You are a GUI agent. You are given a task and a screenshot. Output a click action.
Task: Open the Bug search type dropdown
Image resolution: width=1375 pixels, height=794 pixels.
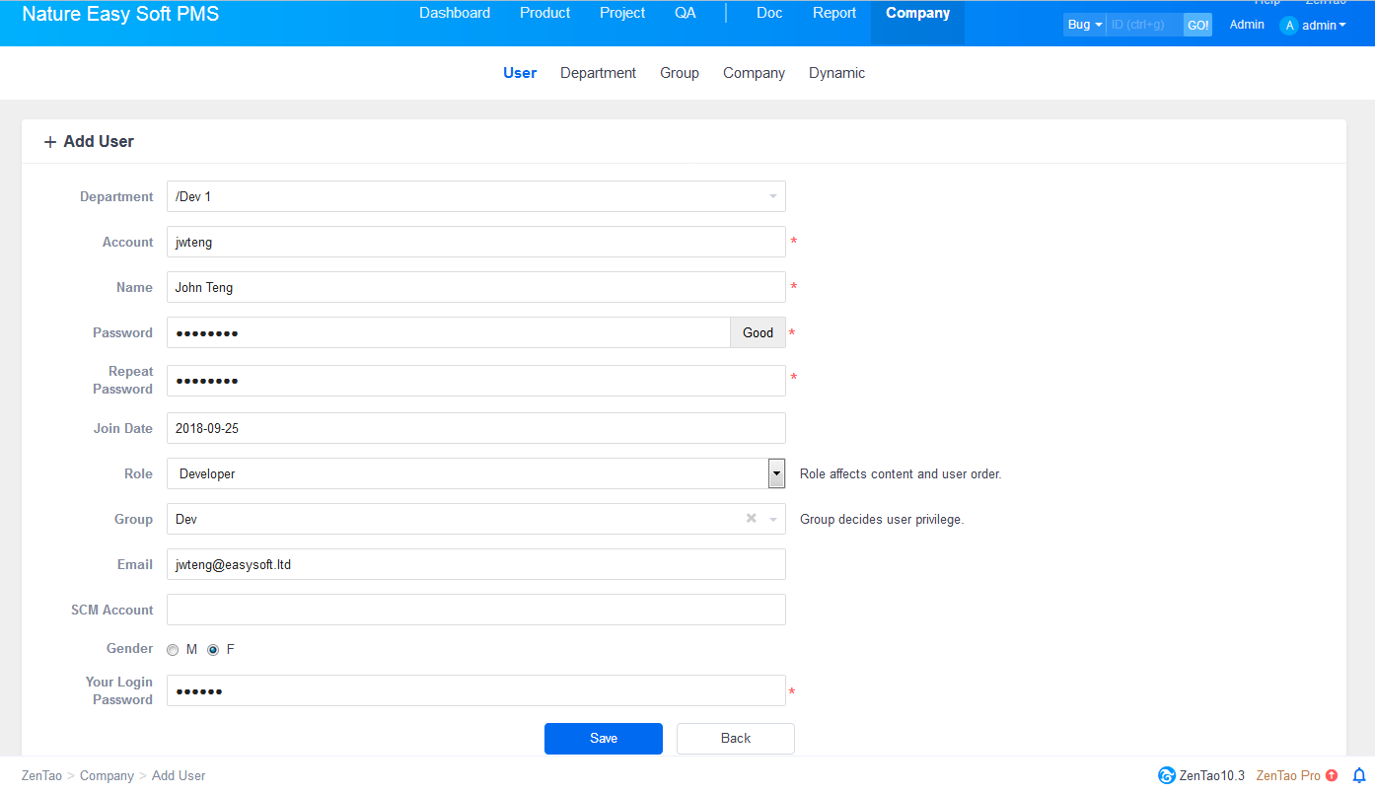pos(1084,25)
